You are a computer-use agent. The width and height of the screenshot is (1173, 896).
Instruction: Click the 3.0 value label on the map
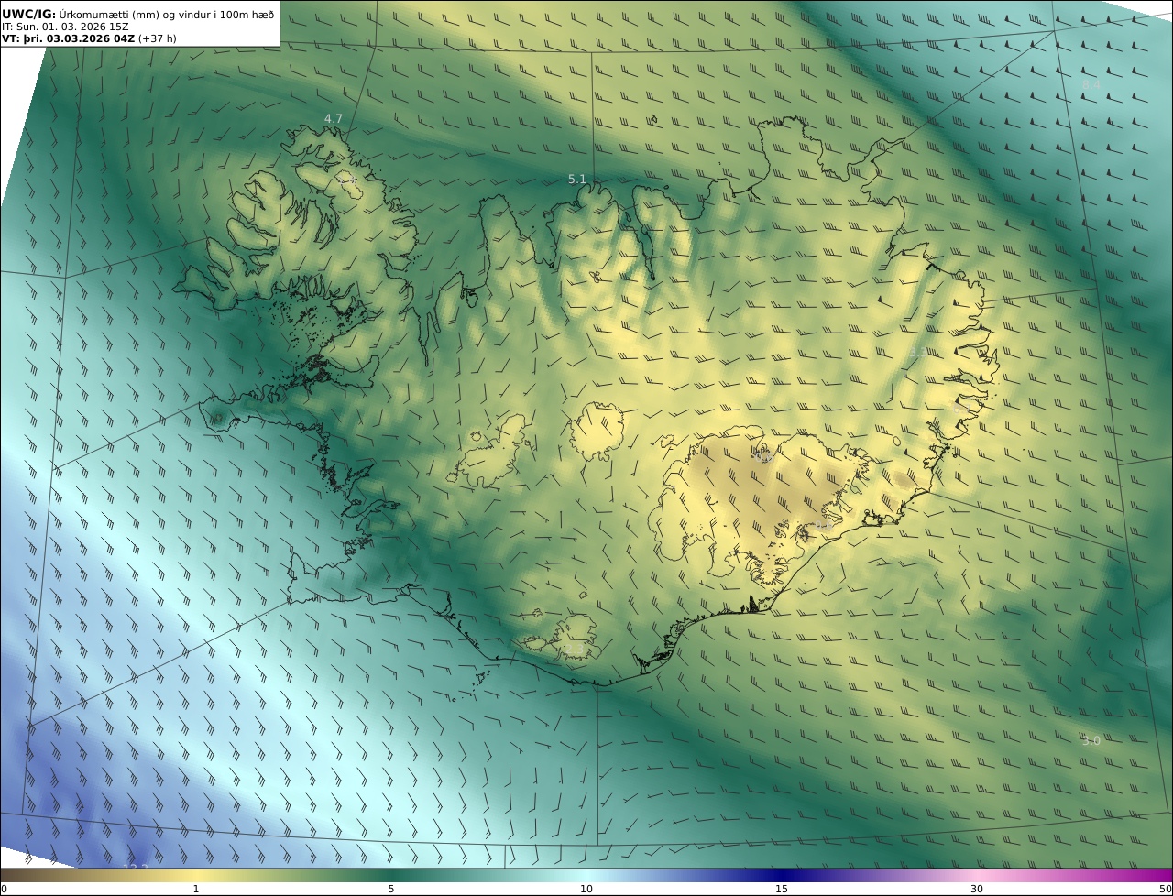tap(1091, 740)
